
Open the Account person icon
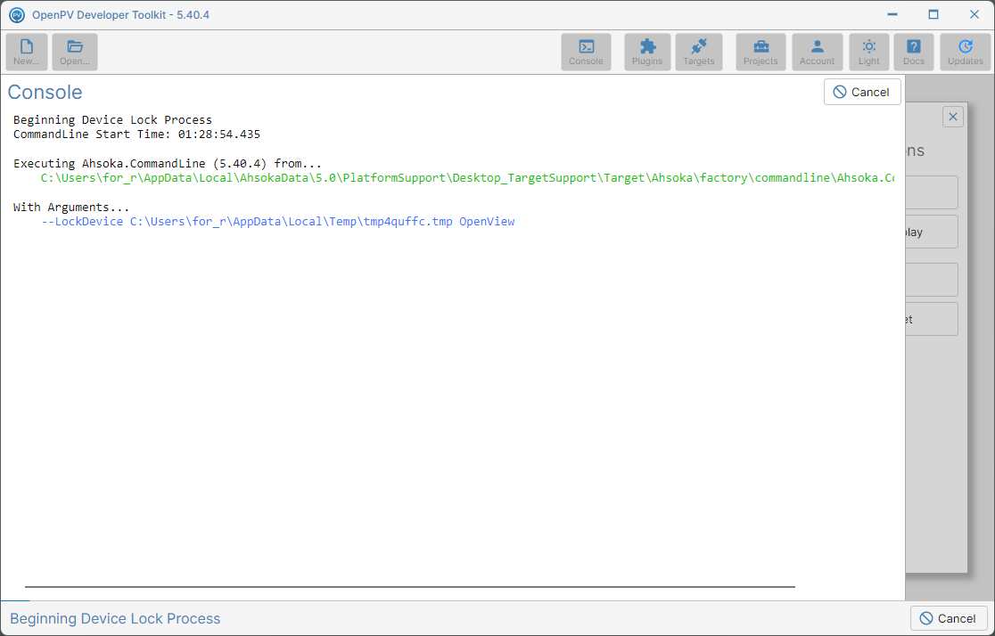[x=818, y=52]
